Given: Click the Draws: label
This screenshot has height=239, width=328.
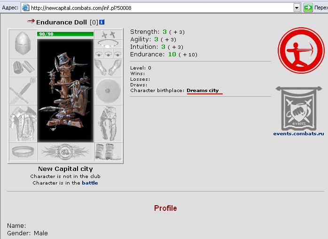Looking at the screenshot, I should tap(139, 85).
